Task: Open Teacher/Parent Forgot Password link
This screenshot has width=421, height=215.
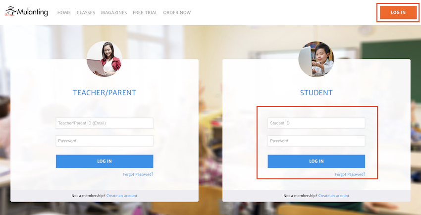Action: click(138, 174)
